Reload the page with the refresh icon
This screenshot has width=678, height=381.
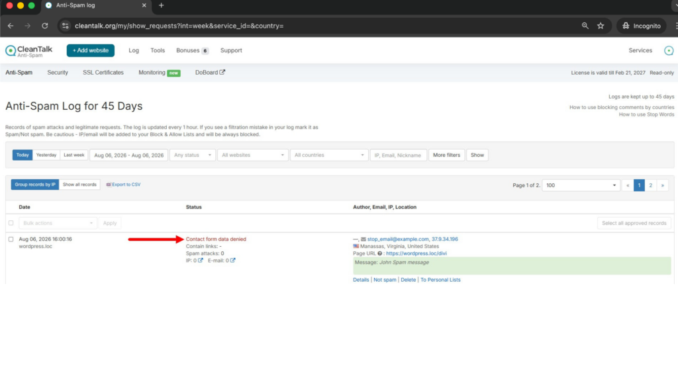pyautogui.click(x=45, y=26)
